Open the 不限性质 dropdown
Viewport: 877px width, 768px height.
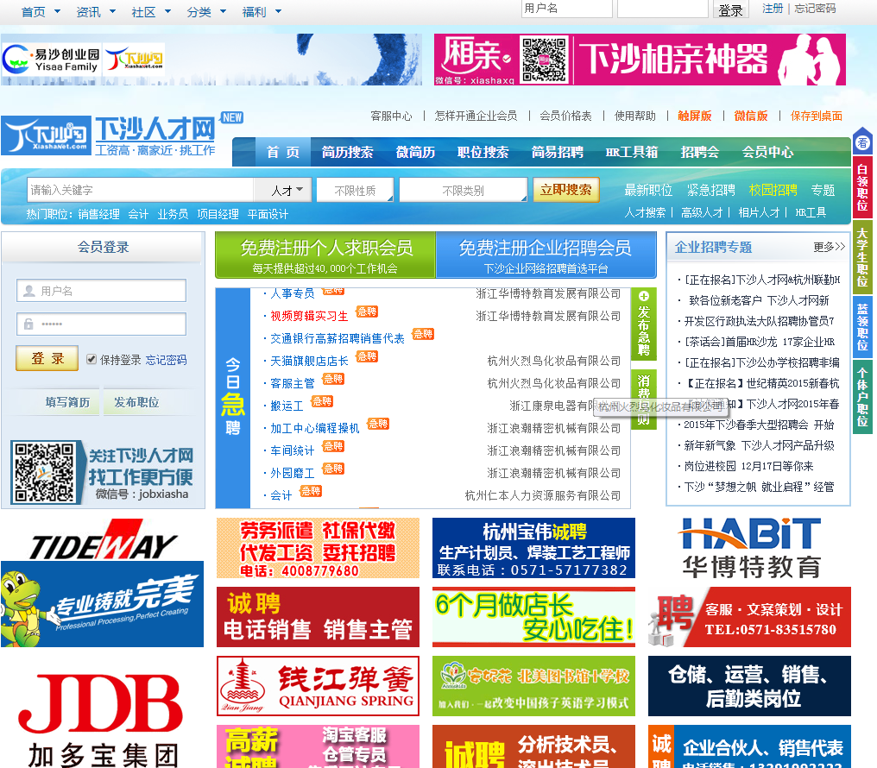click(x=355, y=190)
